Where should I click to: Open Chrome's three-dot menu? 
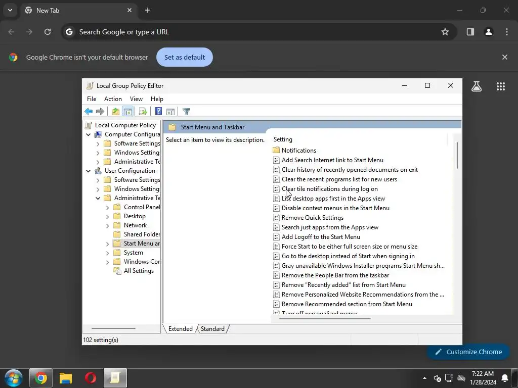coord(507,32)
